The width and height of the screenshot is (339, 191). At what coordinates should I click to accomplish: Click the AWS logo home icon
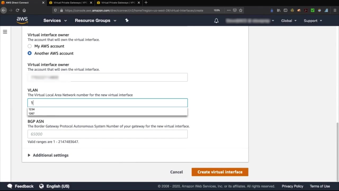point(22,20)
